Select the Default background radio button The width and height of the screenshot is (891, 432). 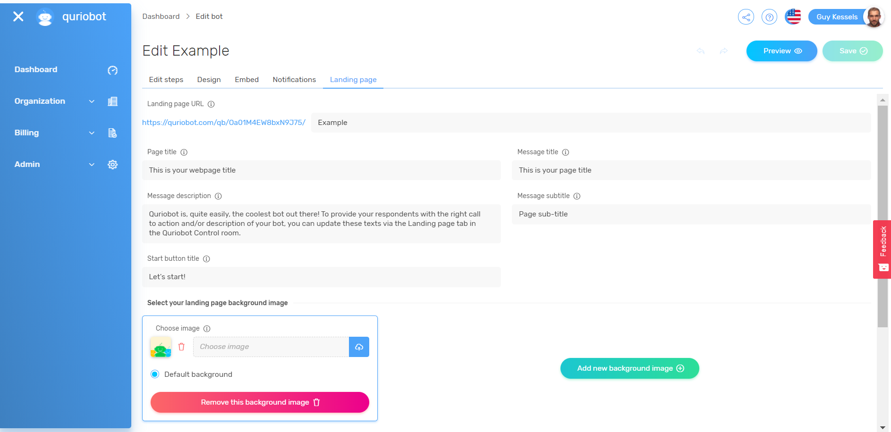(155, 374)
